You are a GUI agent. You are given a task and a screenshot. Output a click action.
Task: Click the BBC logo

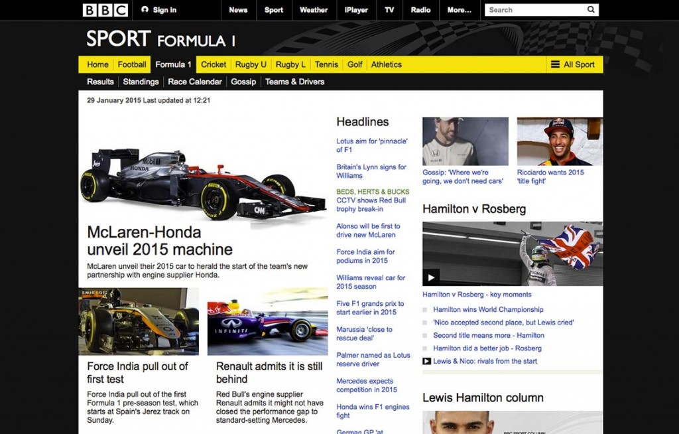pos(105,10)
